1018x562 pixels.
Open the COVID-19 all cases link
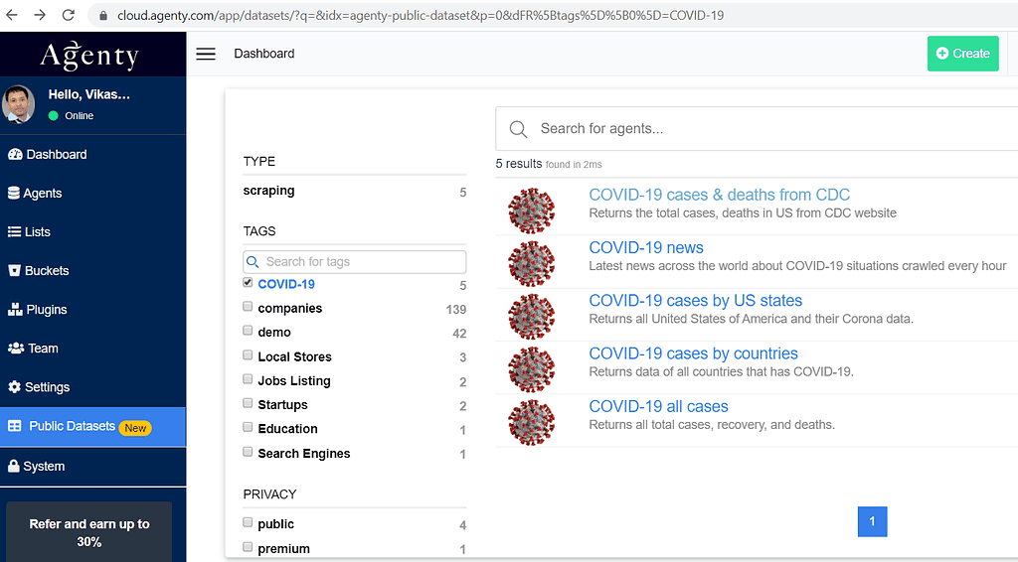658,406
